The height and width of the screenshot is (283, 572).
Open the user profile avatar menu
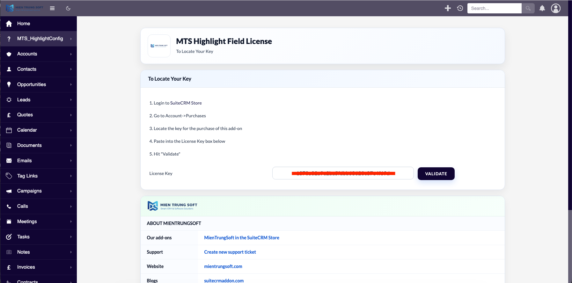(556, 8)
